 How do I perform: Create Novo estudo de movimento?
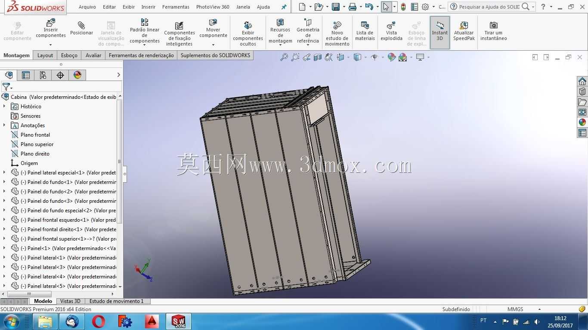coord(337,33)
